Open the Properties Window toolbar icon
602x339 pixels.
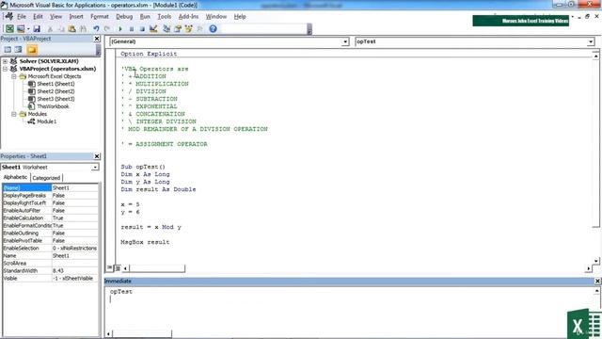coord(178,29)
